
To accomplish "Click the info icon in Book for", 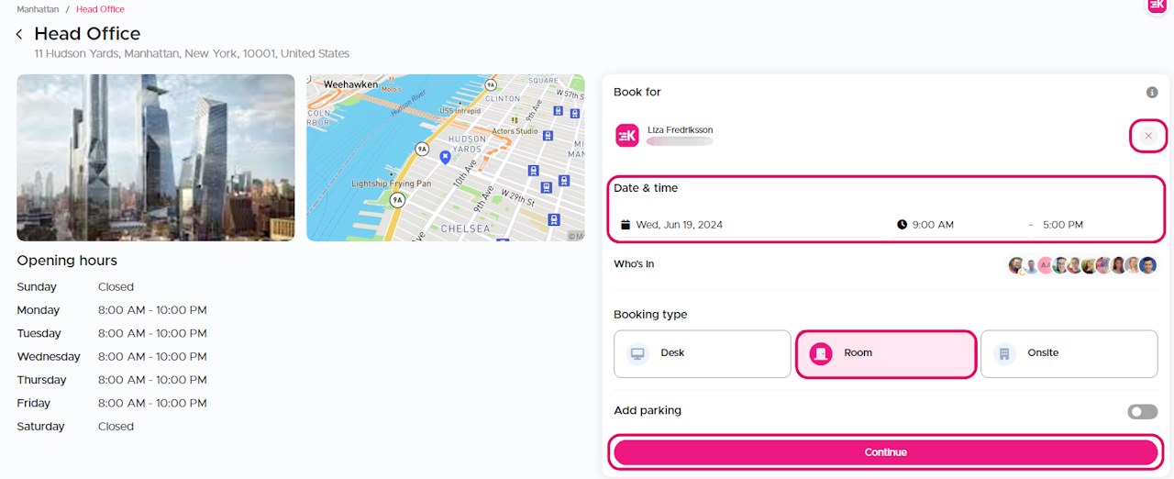I will coord(1152,93).
